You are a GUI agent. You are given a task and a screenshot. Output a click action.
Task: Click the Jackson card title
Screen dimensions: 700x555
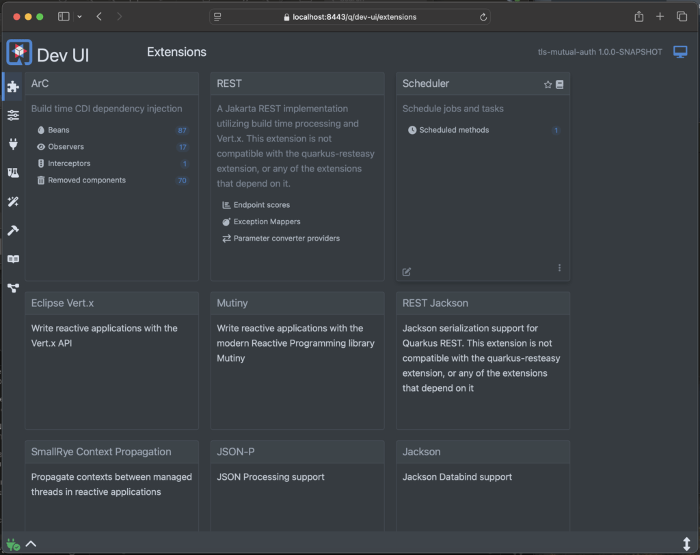point(421,452)
